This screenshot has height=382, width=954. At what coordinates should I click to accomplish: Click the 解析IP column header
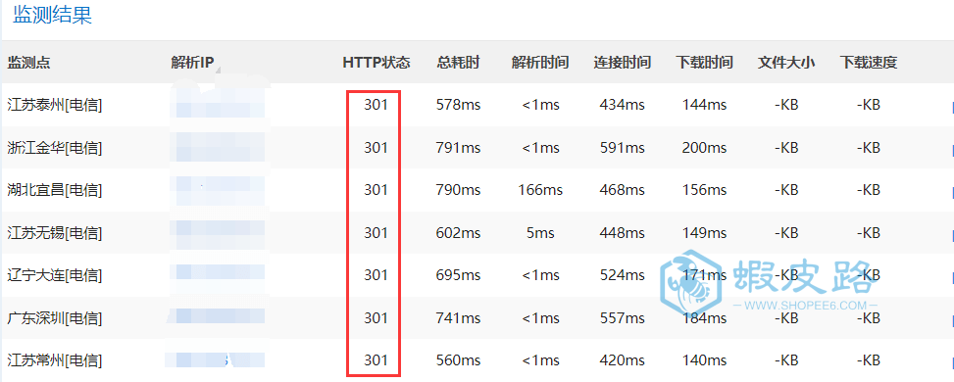[193, 62]
